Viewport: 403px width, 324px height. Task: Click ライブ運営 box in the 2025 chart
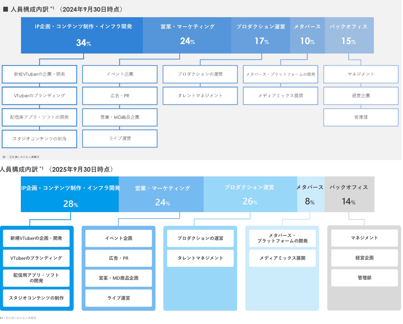pyautogui.click(x=119, y=298)
